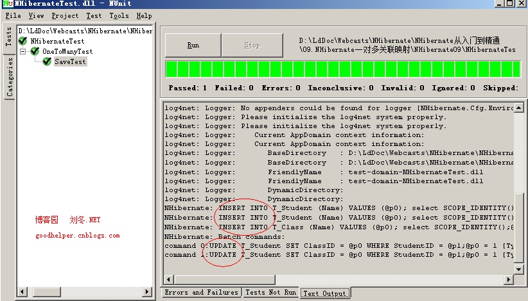Click the Run button

point(193,45)
